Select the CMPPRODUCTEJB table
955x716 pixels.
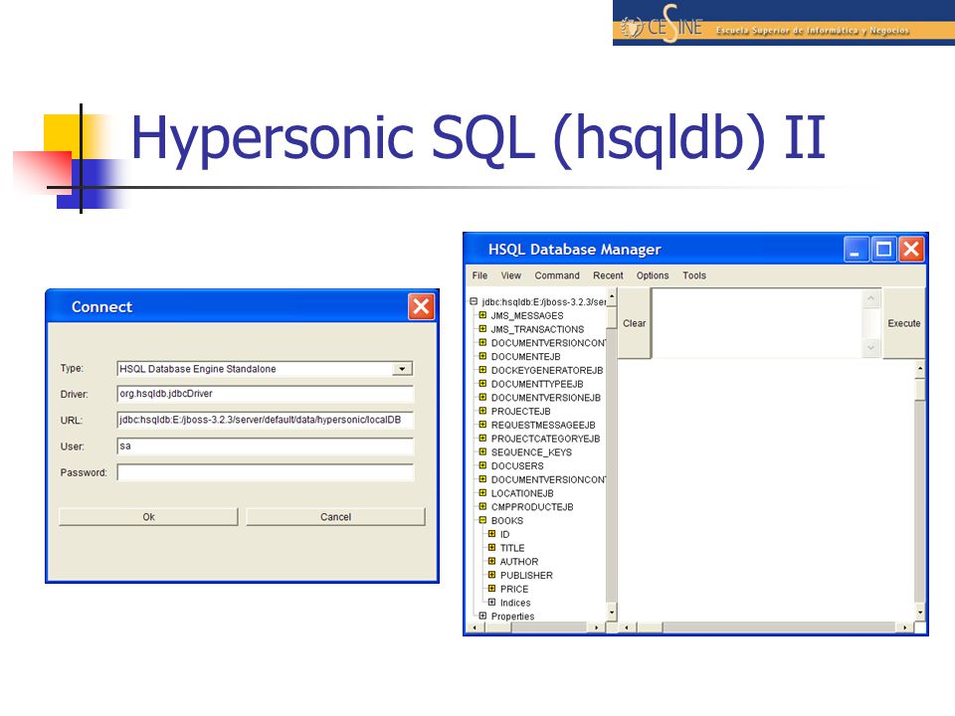tap(532, 506)
